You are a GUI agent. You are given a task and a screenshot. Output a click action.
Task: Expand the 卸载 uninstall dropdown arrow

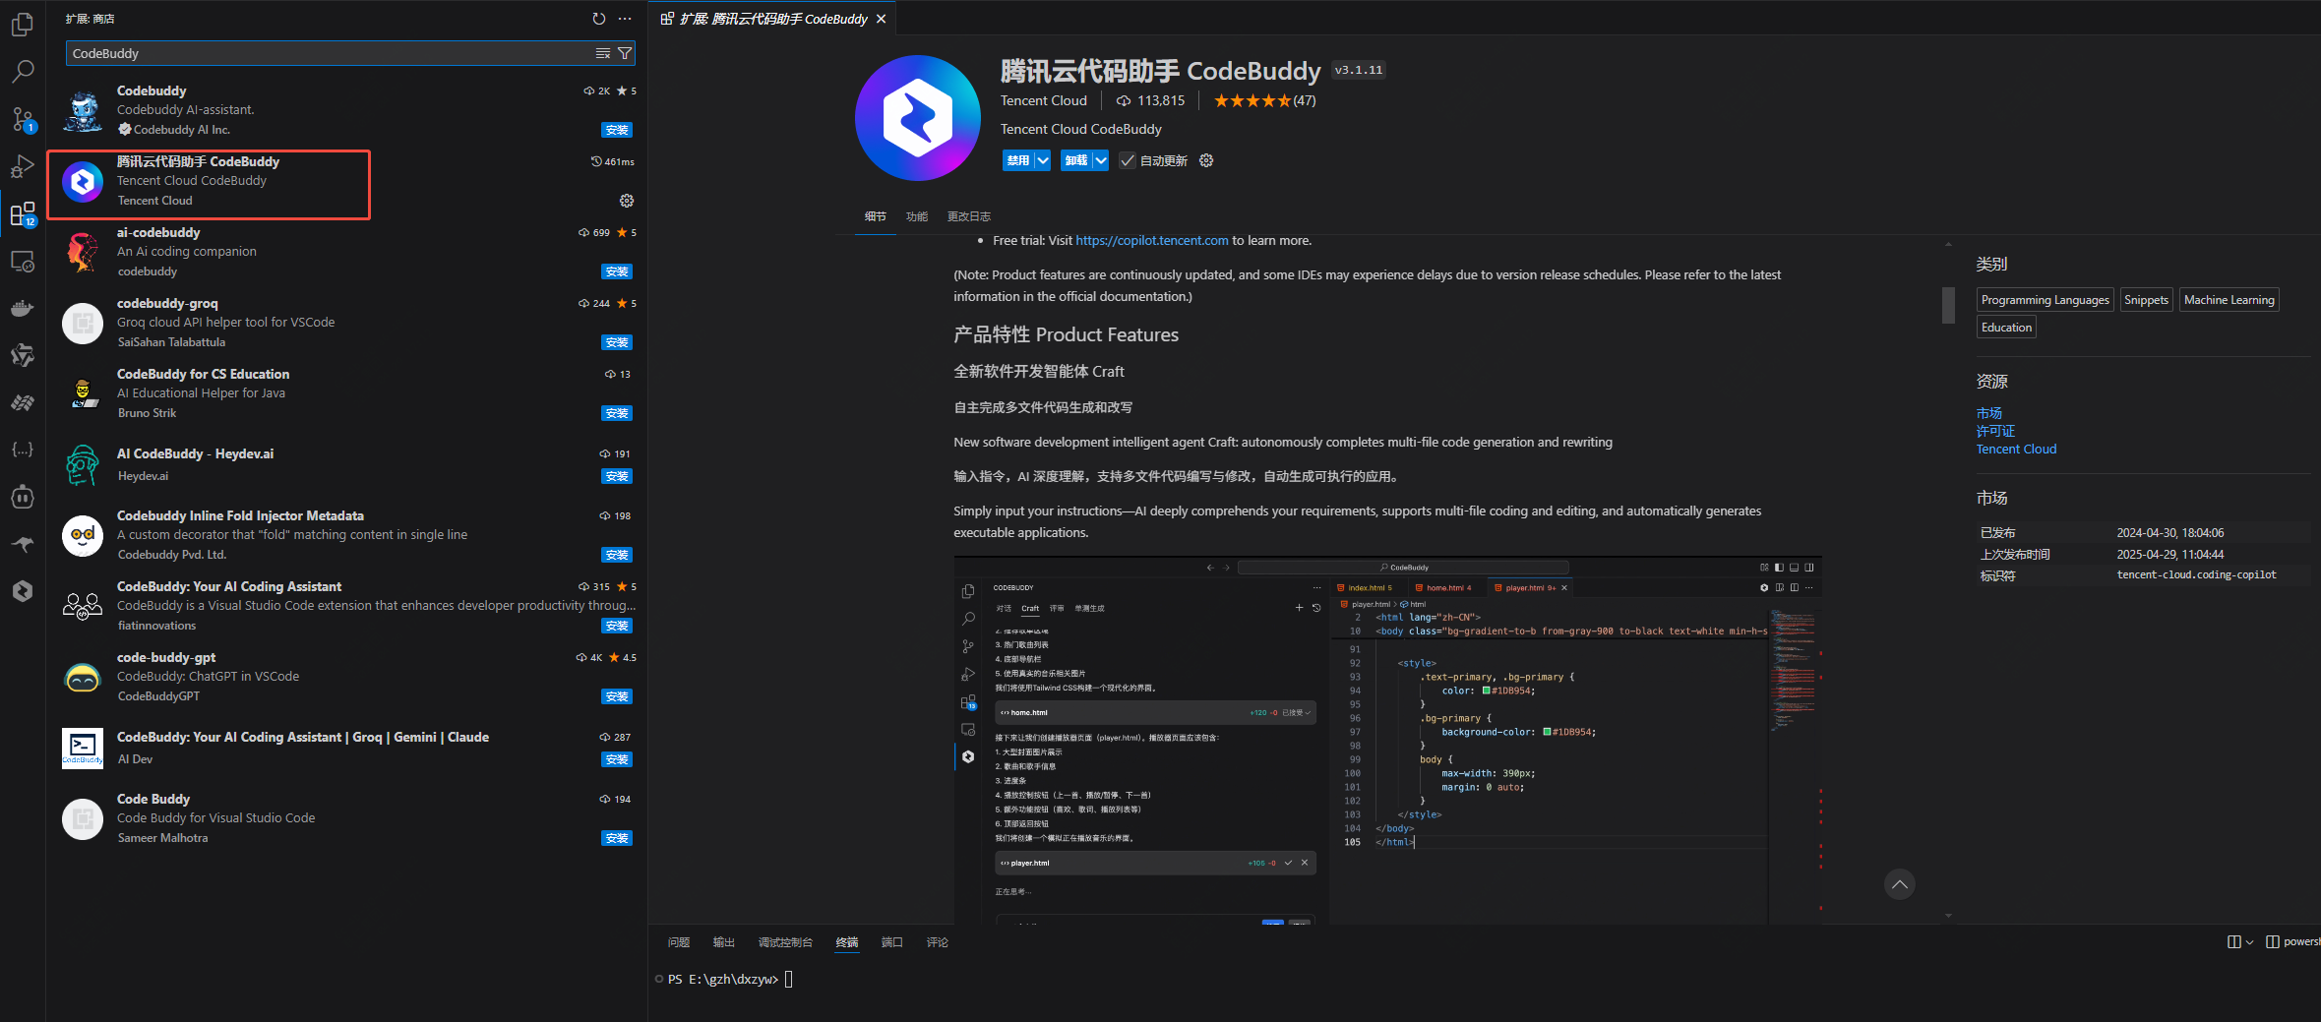[1101, 160]
